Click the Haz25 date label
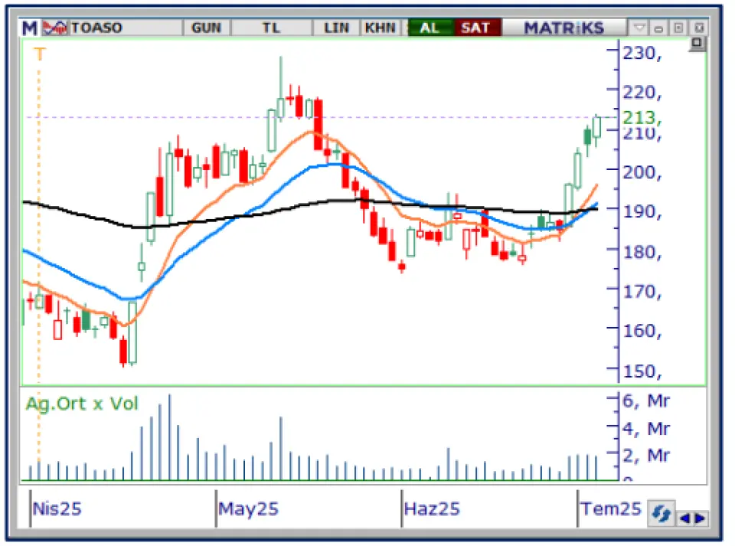This screenshot has height=546, width=735. pyautogui.click(x=432, y=508)
